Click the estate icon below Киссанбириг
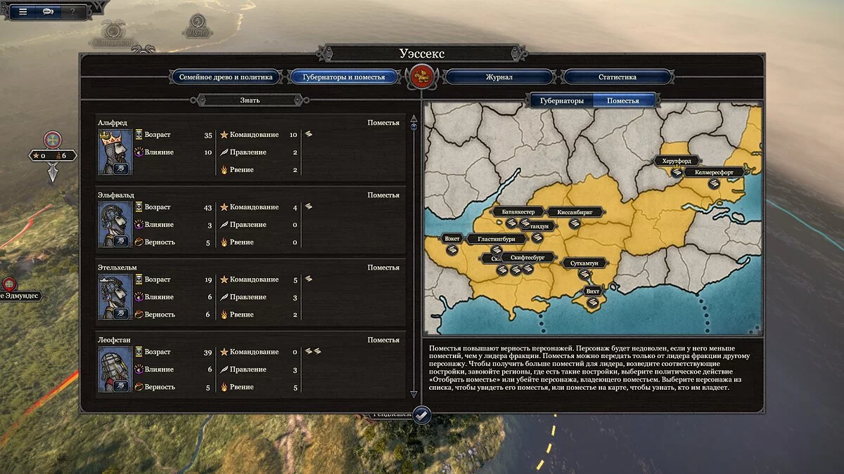 [x=574, y=223]
